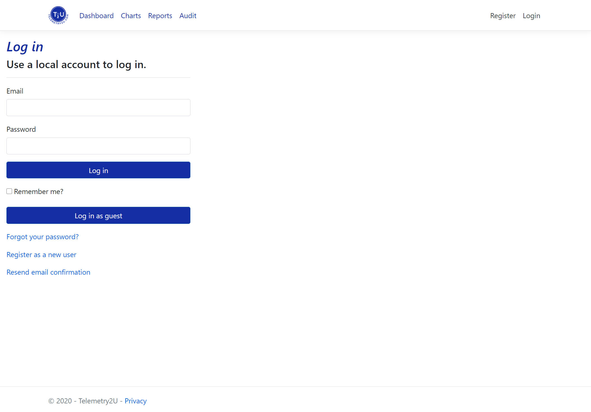Click Resend email confirmation link

(x=48, y=272)
